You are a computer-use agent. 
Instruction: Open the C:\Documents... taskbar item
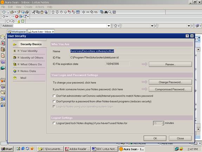50,149
